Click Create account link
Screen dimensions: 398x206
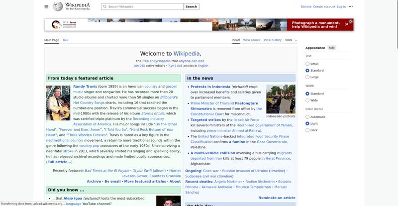324,6
